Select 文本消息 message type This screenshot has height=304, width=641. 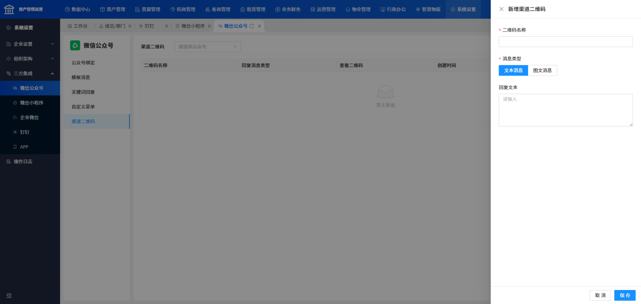(513, 70)
